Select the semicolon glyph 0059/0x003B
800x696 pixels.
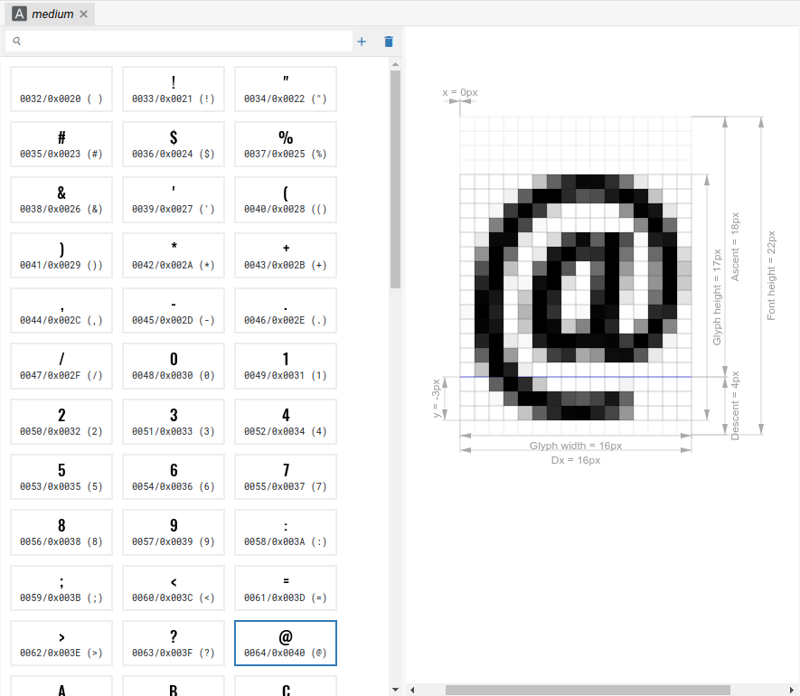tap(61, 588)
